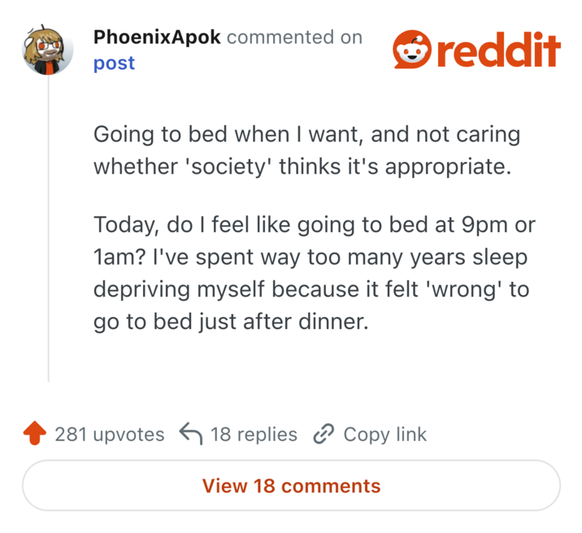Click the 'Today, do I feel like' paragraph
582x533 pixels.
[x=314, y=273]
